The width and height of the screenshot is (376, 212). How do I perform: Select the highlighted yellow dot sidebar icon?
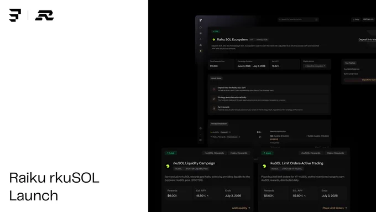(201, 51)
